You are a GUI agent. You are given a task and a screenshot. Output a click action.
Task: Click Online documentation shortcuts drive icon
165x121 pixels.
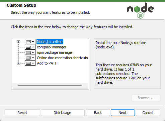pyautogui.click(x=28, y=58)
